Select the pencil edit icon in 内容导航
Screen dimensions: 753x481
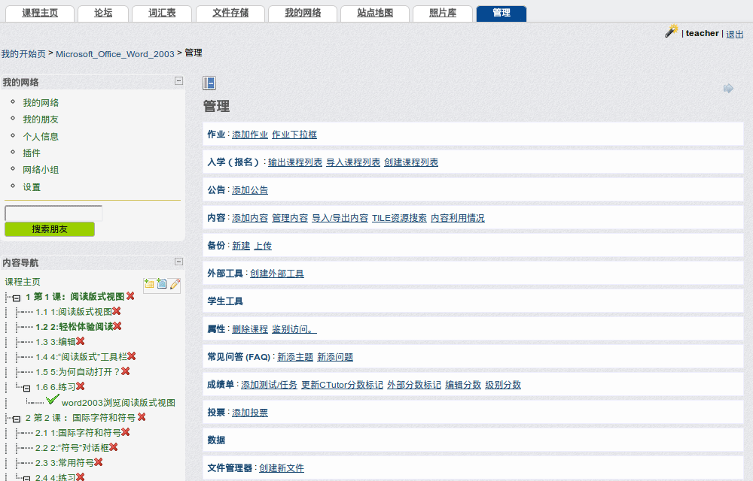(175, 284)
